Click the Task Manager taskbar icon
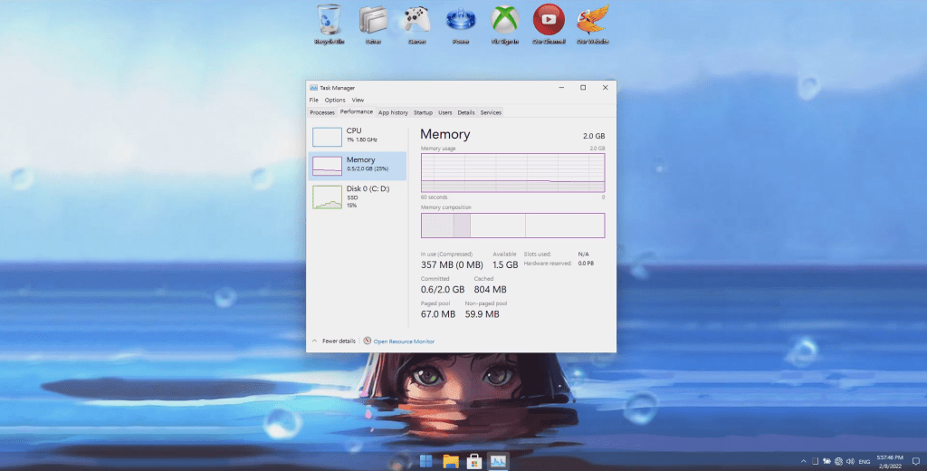 click(x=498, y=461)
